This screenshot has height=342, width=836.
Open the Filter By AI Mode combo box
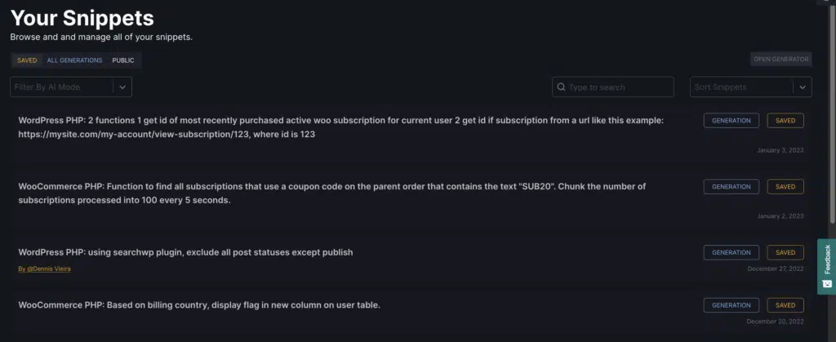(71, 87)
